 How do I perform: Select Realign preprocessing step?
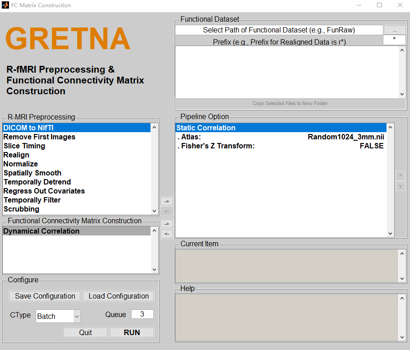tap(76, 155)
